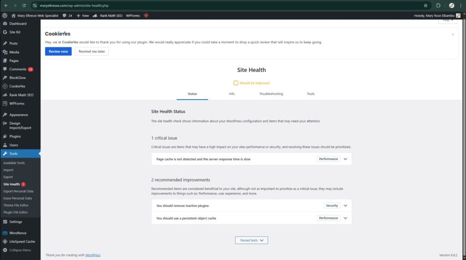Switch to the Info tab
466x260 pixels.
[x=232, y=94]
